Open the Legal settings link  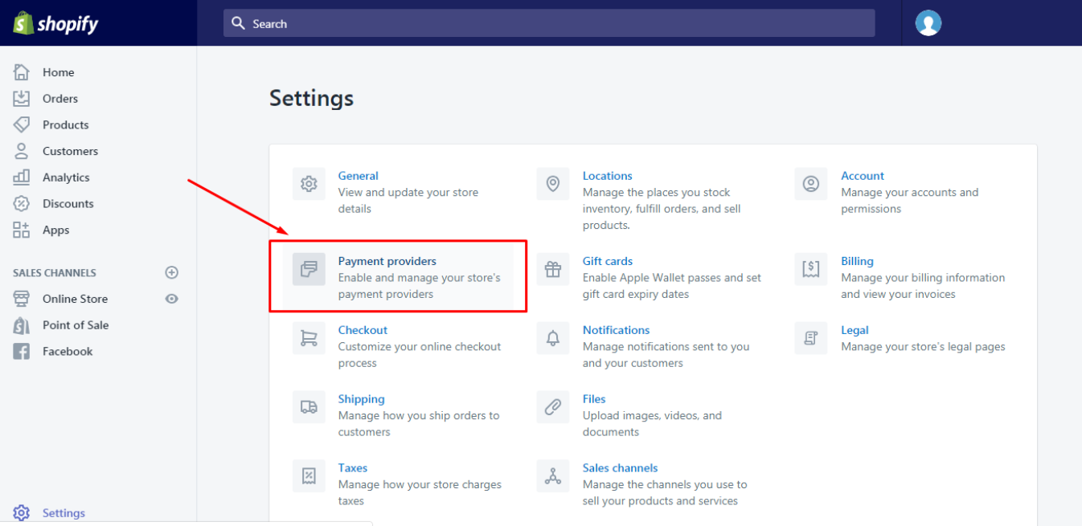click(x=855, y=330)
